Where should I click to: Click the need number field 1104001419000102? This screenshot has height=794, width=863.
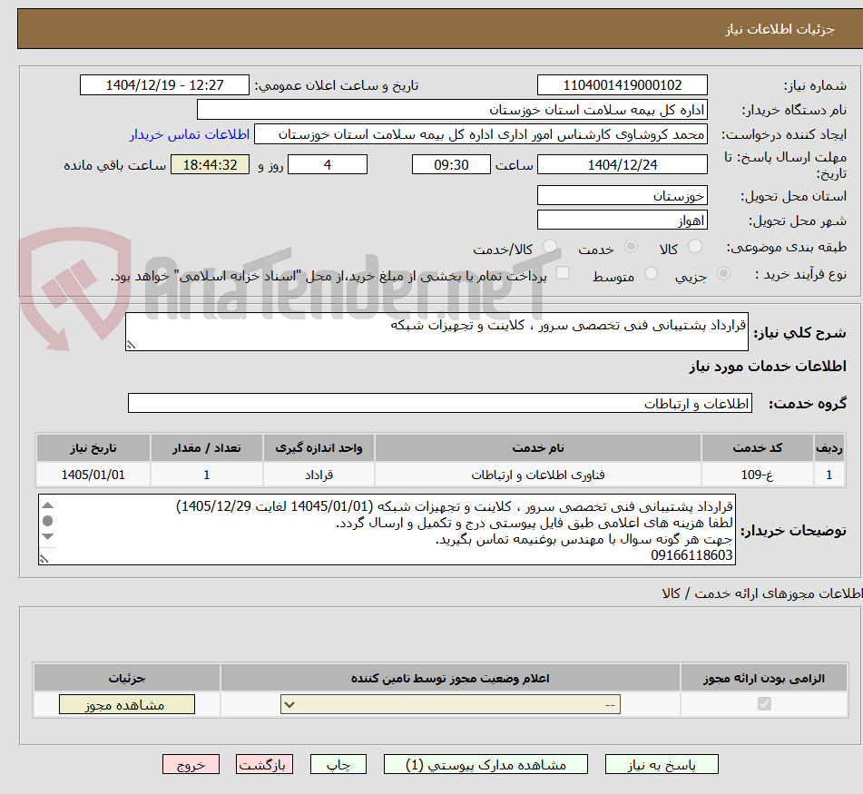pos(622,85)
